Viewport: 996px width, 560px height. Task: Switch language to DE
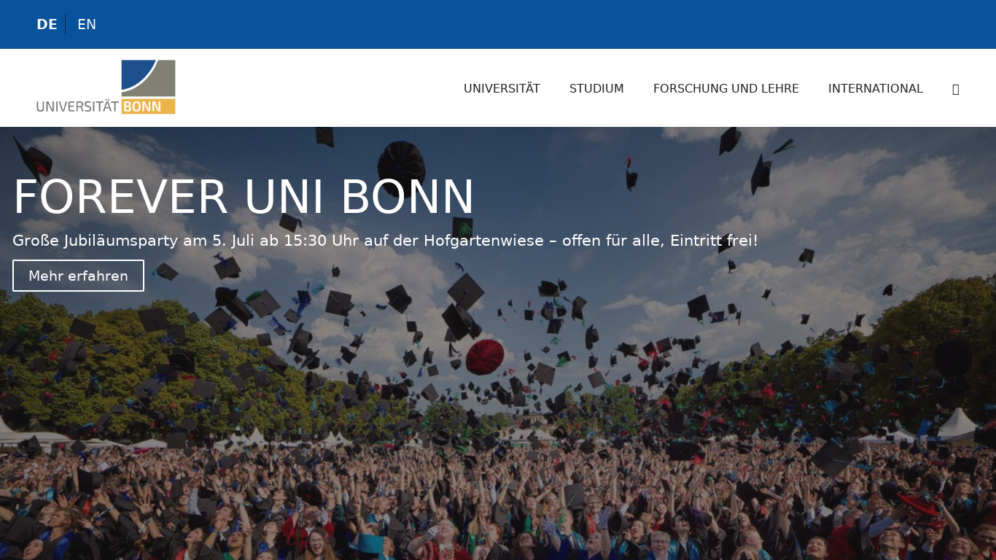[47, 25]
